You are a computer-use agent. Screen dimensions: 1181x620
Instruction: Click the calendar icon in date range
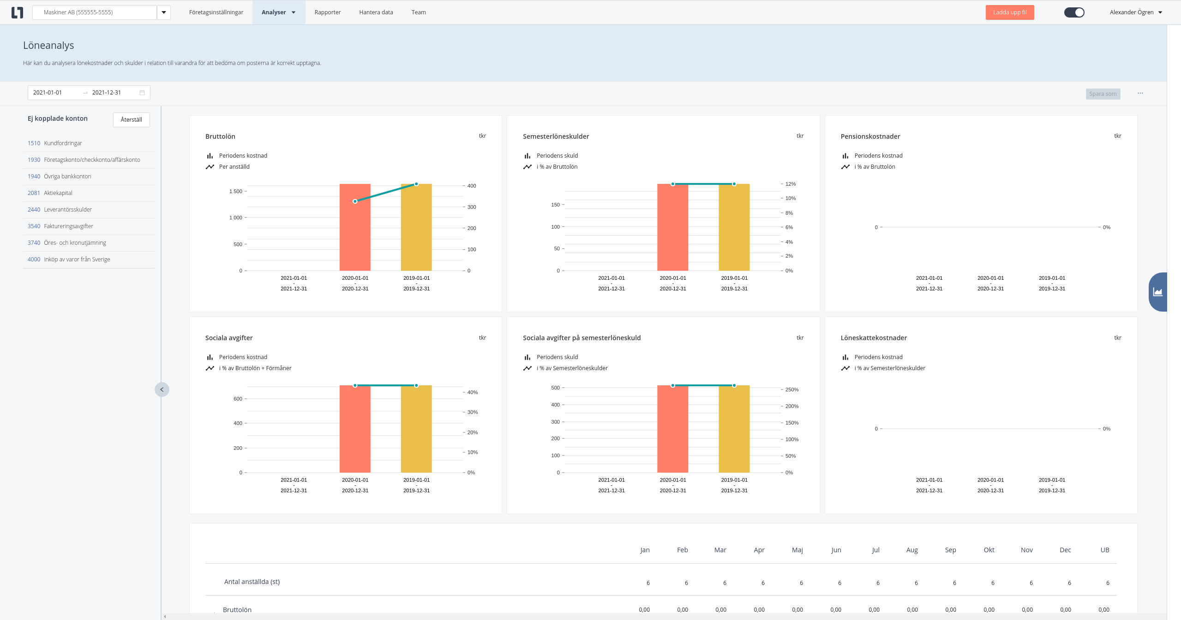point(142,93)
